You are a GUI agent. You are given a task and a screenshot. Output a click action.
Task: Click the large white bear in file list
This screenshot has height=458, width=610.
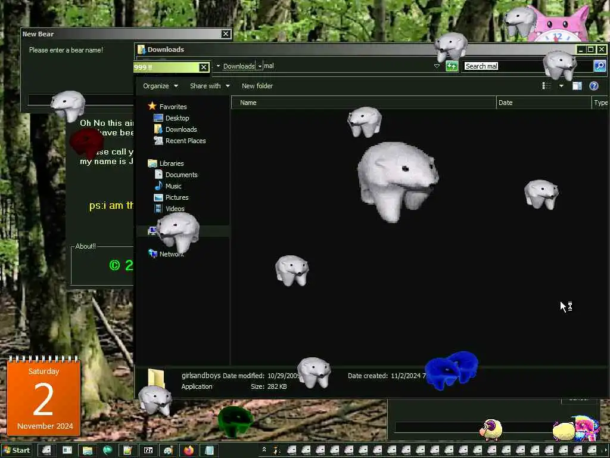[x=397, y=181]
